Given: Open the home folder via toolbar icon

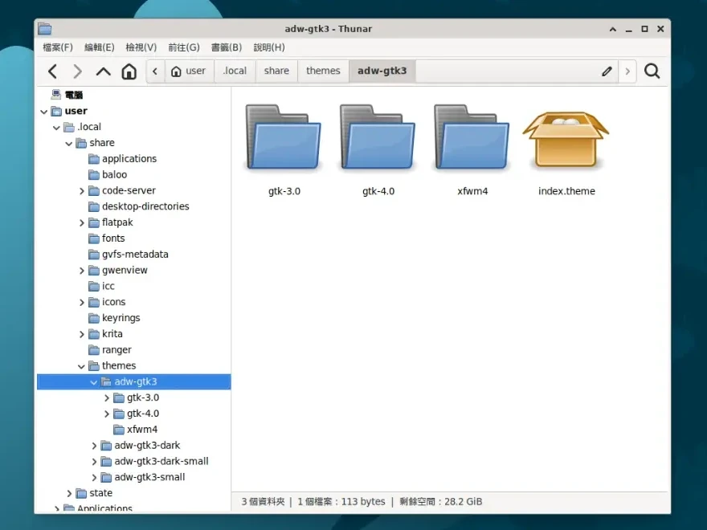Looking at the screenshot, I should tap(129, 71).
